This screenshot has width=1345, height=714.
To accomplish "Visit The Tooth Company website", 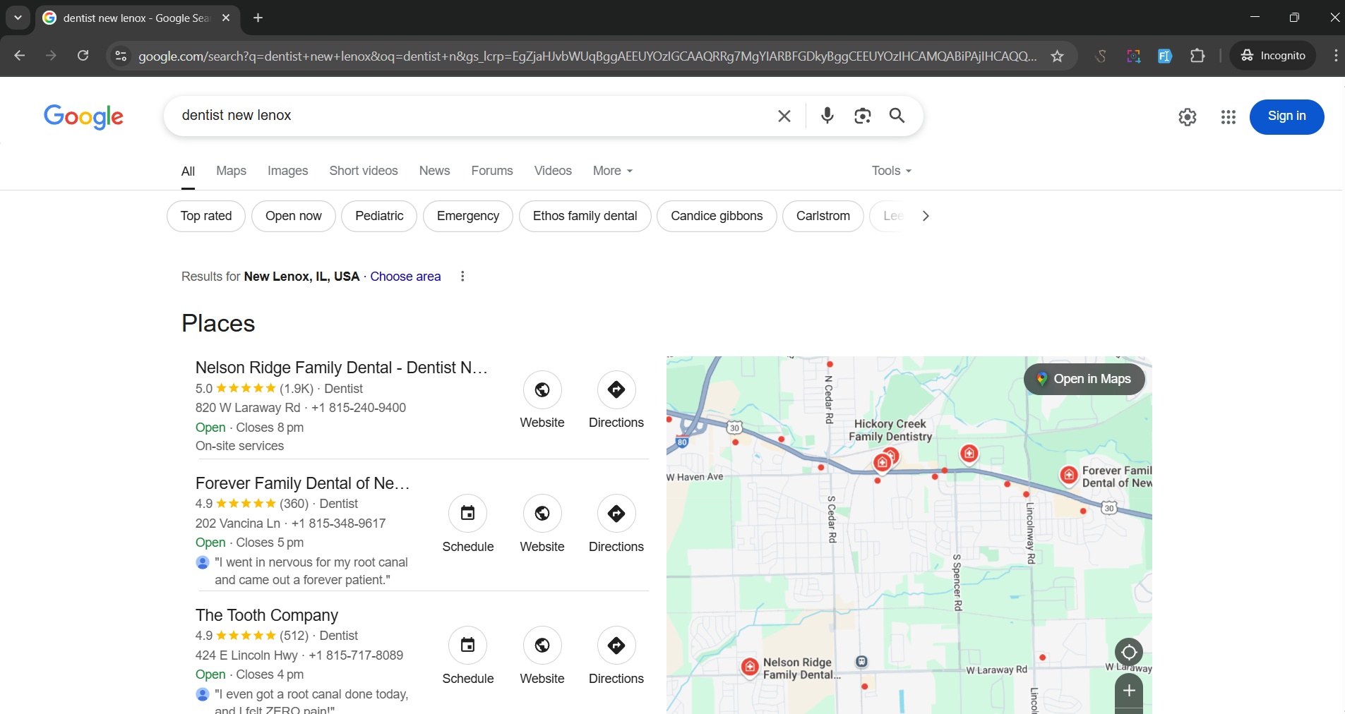I will point(542,646).
